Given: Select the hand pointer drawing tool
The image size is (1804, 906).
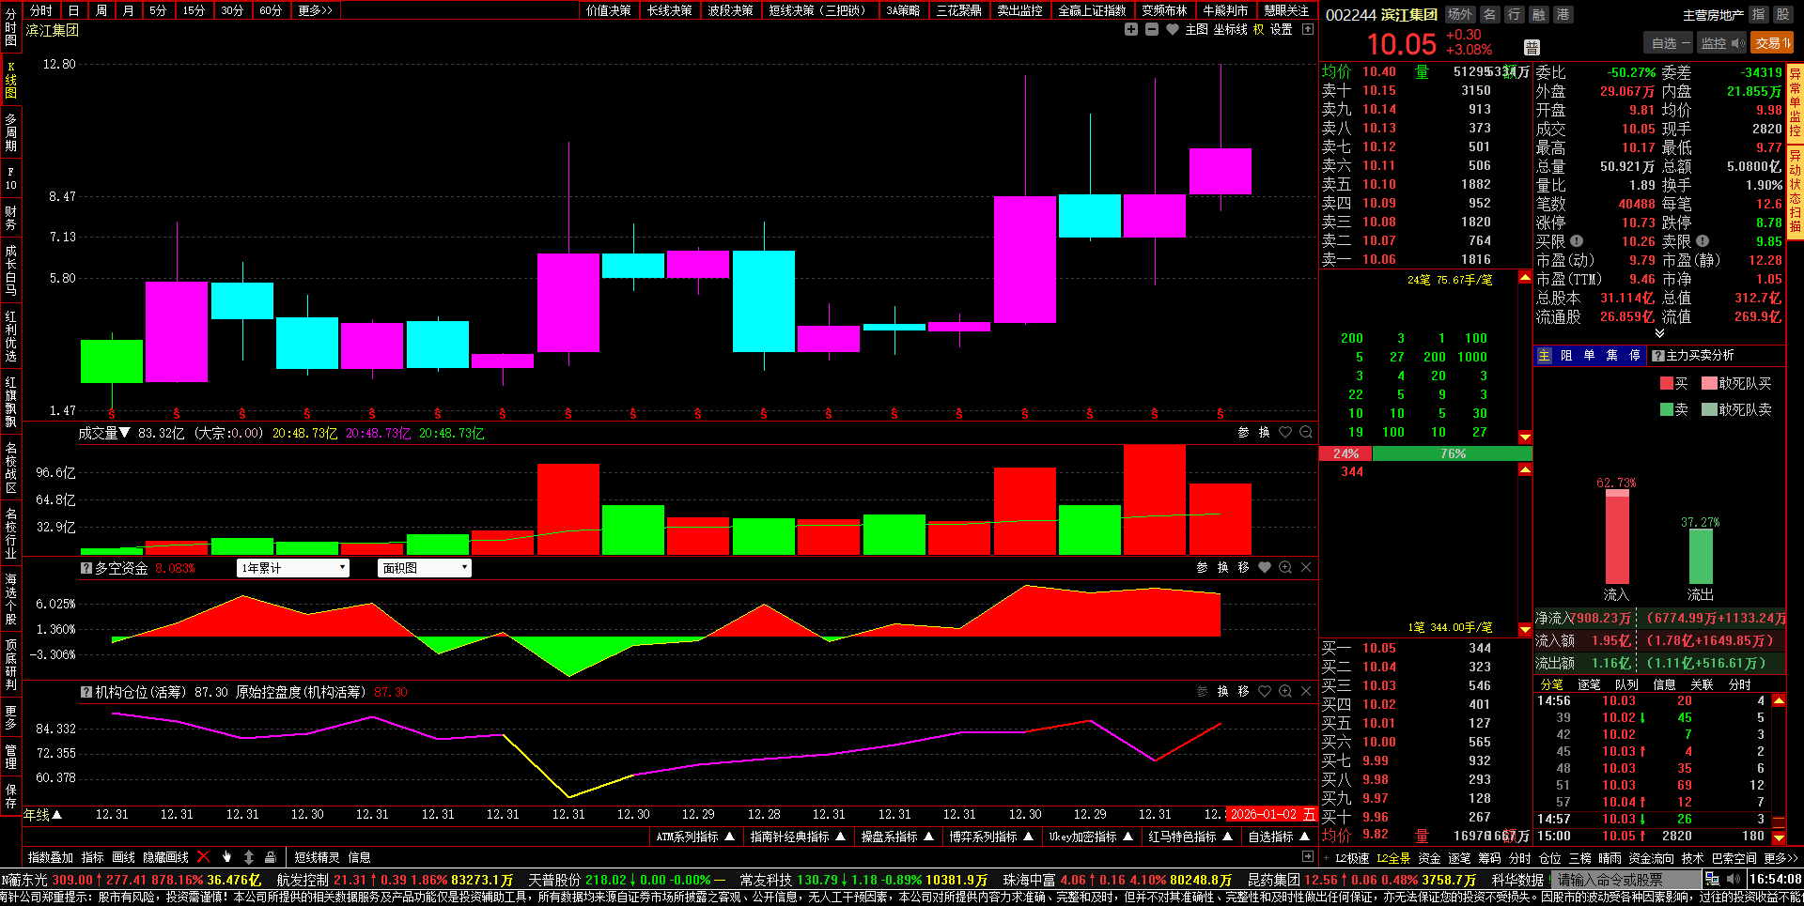Looking at the screenshot, I should click(226, 856).
